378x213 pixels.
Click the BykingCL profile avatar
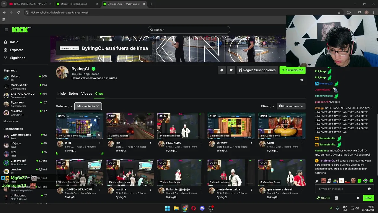[x=62, y=72]
